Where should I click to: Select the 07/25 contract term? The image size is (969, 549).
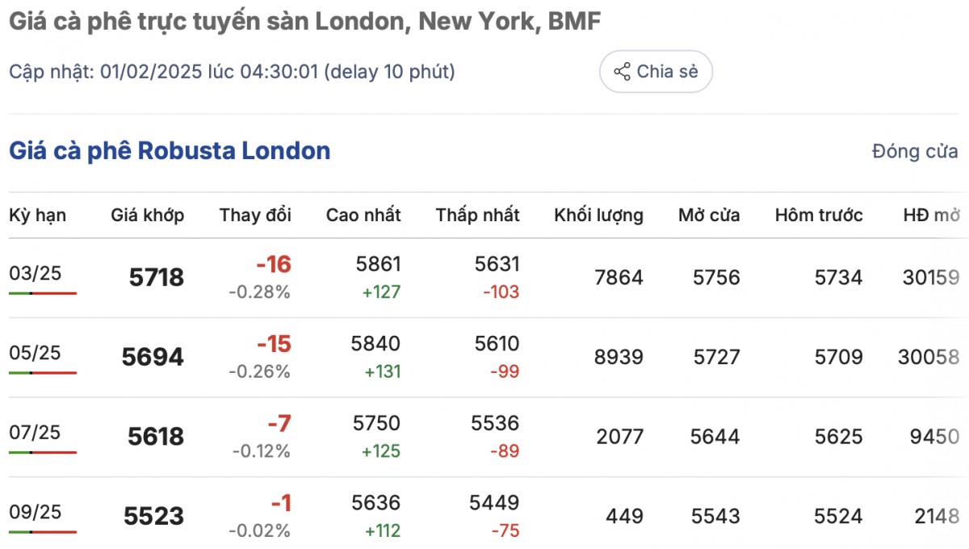(x=36, y=433)
